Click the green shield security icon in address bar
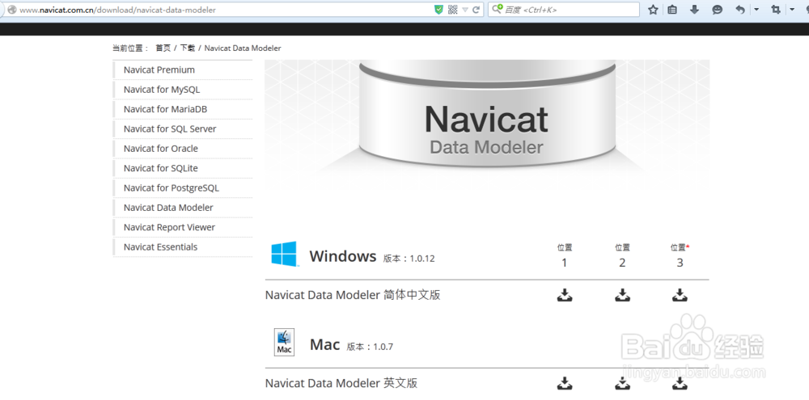809x400 pixels. pyautogui.click(x=439, y=9)
